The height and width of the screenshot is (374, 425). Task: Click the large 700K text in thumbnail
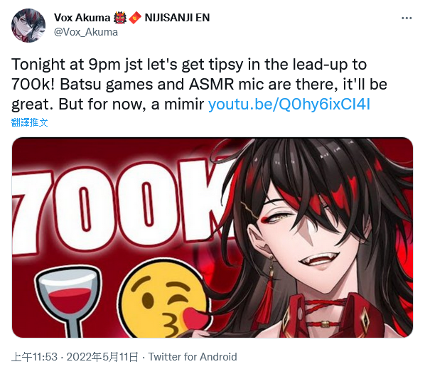(x=121, y=206)
